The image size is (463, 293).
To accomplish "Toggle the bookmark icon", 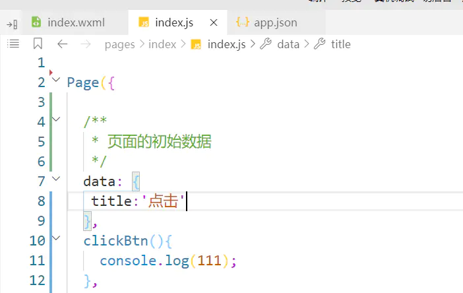I will pos(38,44).
